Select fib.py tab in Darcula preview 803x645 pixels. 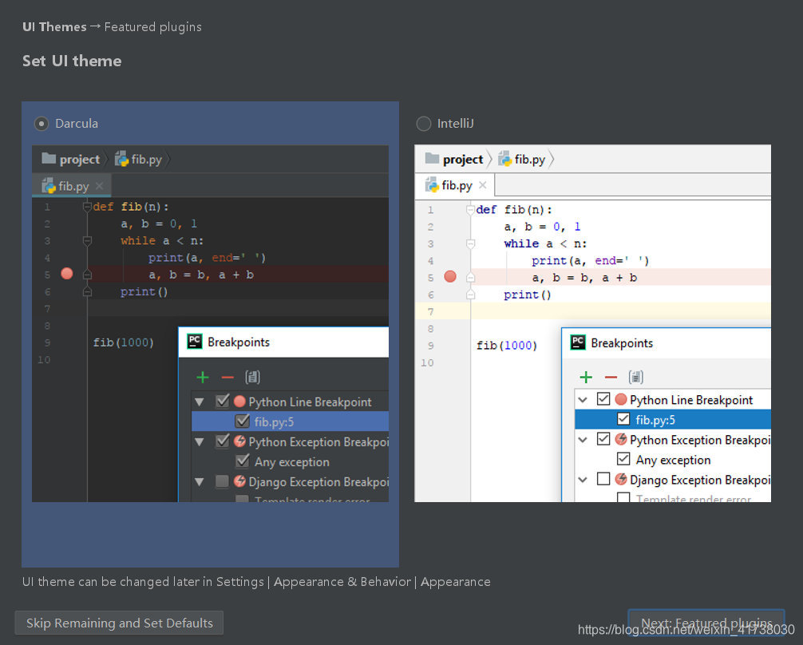(72, 185)
